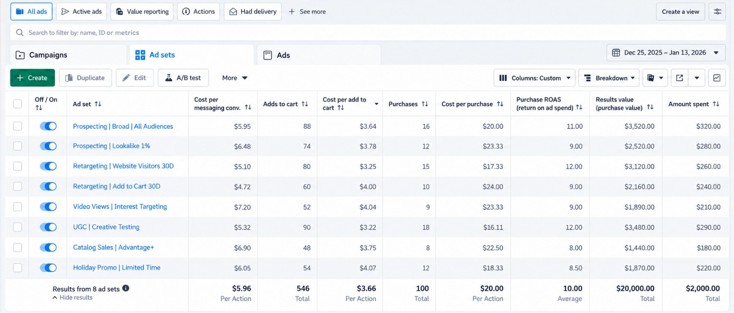The height and width of the screenshot is (313, 734).
Task: Open the view settings sliders icon
Action: (x=717, y=11)
